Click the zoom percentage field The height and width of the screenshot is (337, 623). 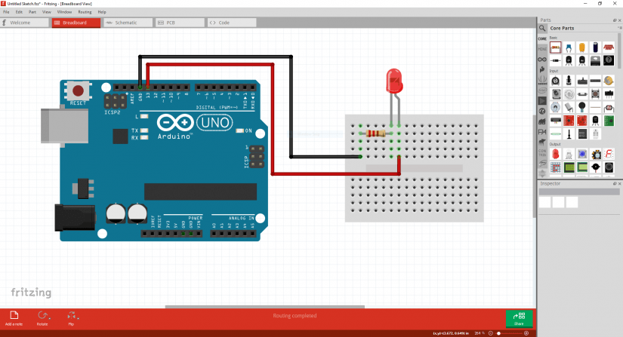click(x=478, y=333)
